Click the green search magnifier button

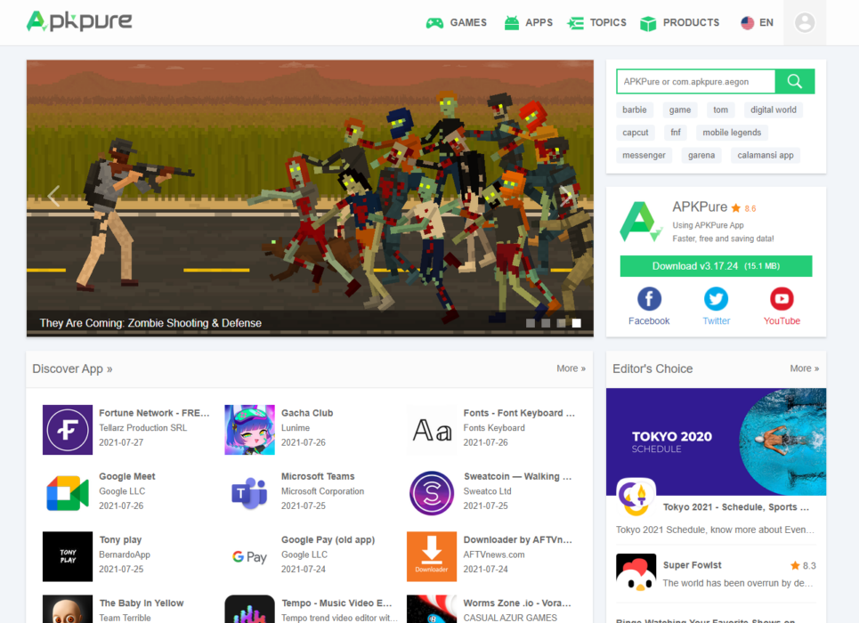pyautogui.click(x=794, y=82)
